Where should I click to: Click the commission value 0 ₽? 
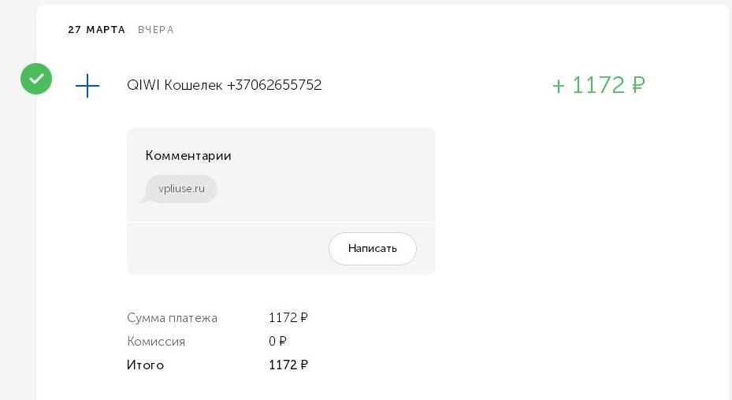coord(277,342)
